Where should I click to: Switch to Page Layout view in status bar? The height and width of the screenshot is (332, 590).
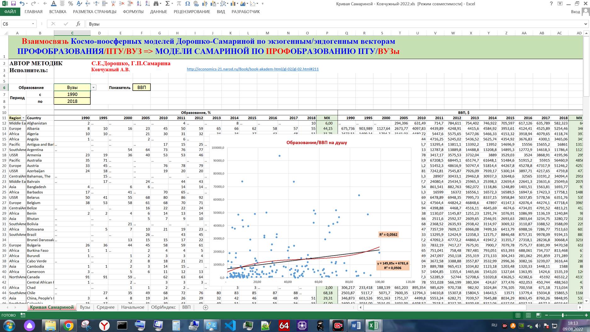coord(528,315)
